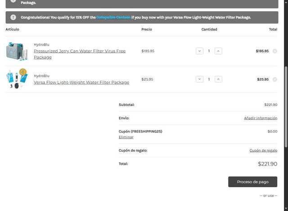Click the Jerry Can quantity field showing 1
Image resolution: width=288 pixels, height=211 pixels.
coord(209,51)
